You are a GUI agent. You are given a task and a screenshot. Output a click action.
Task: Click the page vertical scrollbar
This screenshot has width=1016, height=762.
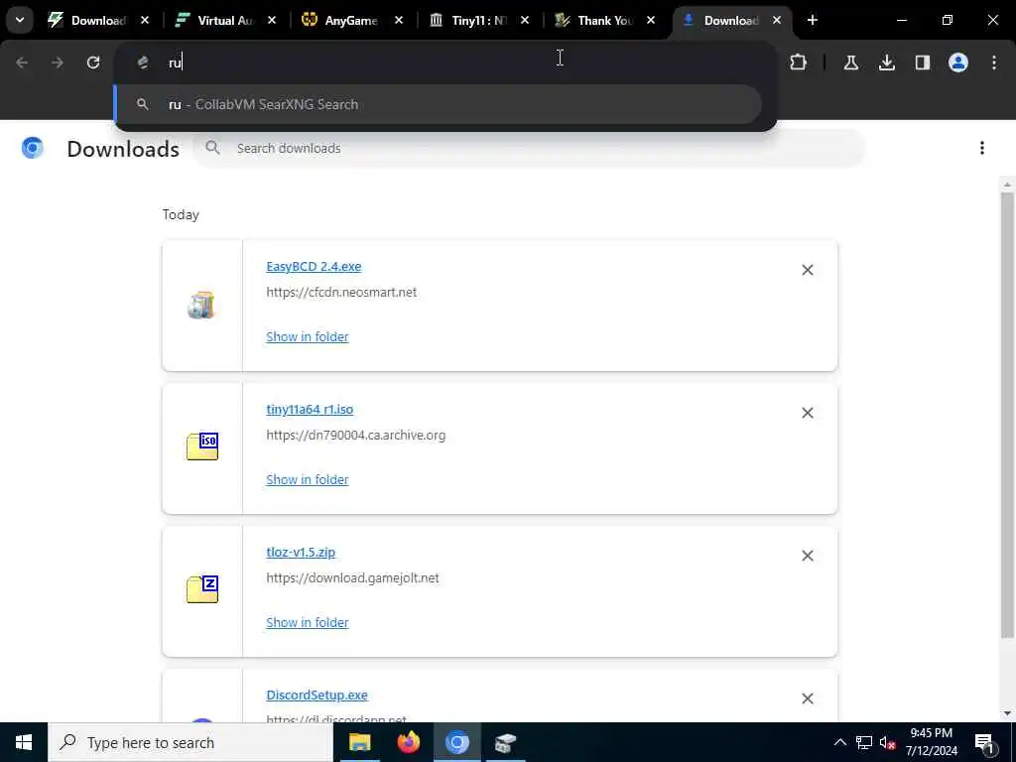1007,415
